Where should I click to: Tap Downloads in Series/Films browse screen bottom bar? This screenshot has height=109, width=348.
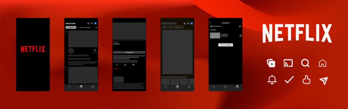(189, 86)
